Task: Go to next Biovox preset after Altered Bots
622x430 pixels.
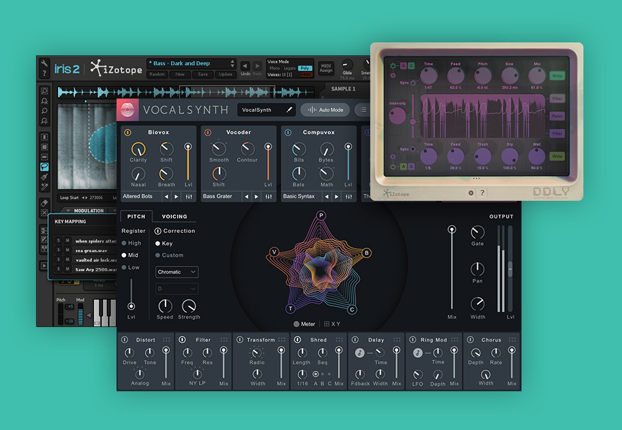Action: pyautogui.click(x=176, y=196)
